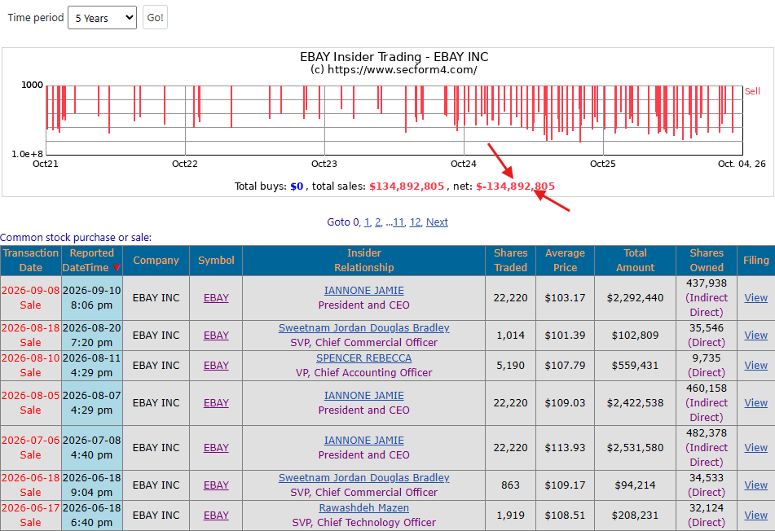Screen dimensions: 775x531
Task: Click the Company column header
Action: tap(156, 261)
